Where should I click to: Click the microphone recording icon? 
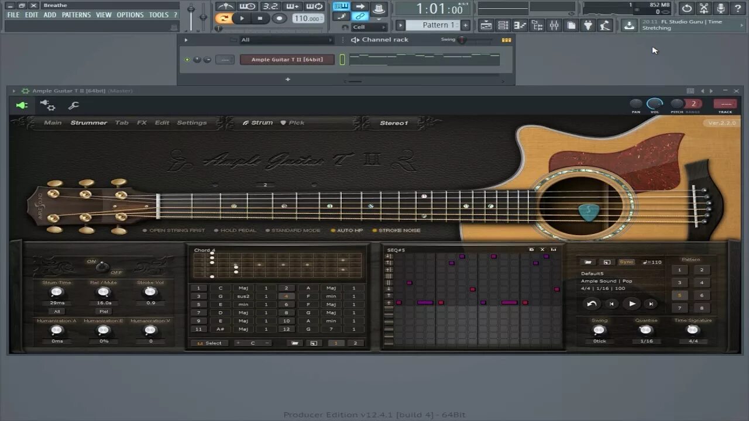[x=721, y=8]
